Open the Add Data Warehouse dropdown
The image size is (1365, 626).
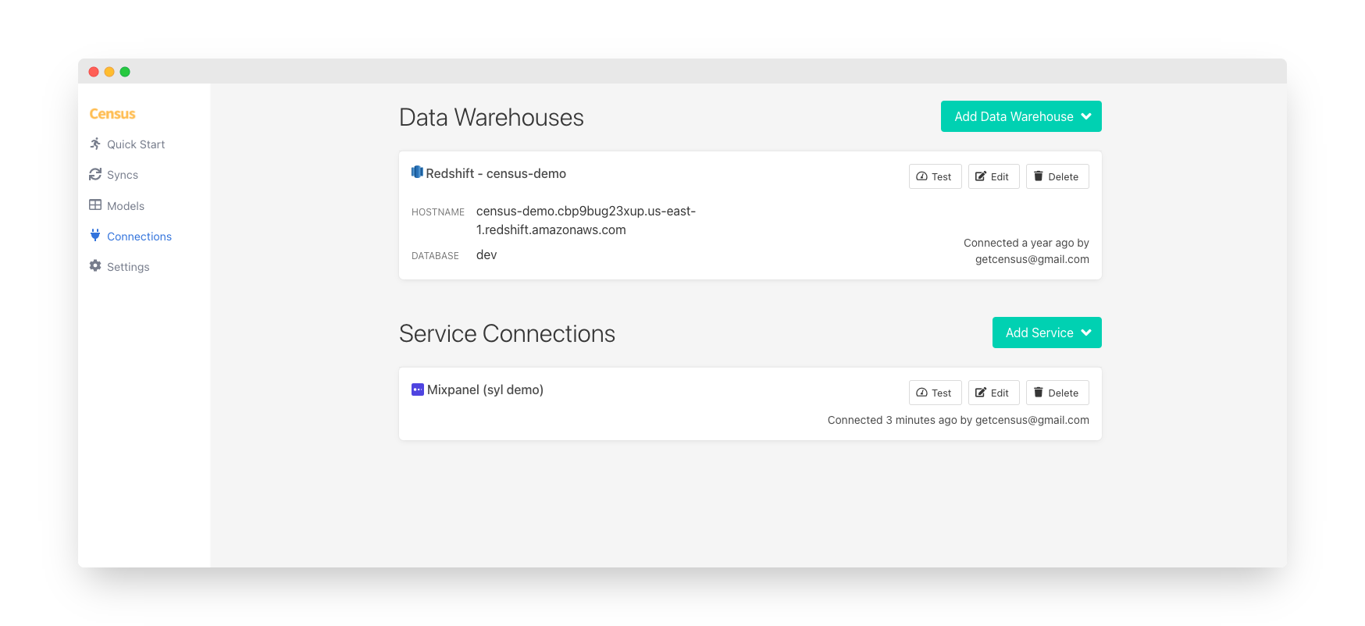(x=1021, y=116)
